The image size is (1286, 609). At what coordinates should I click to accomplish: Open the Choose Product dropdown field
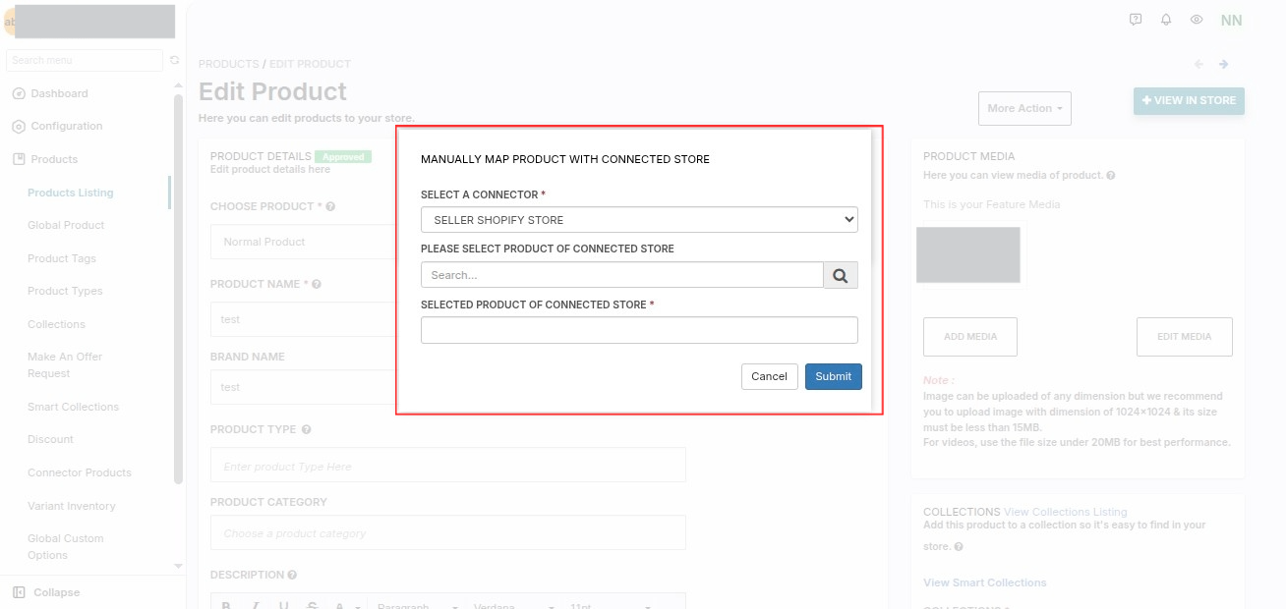point(304,242)
